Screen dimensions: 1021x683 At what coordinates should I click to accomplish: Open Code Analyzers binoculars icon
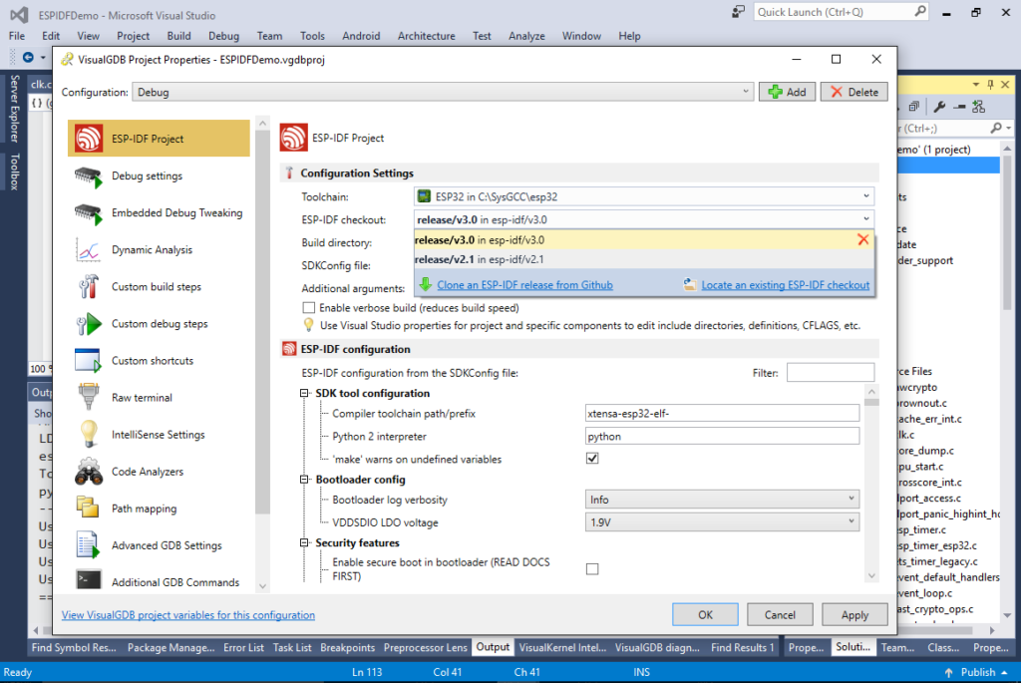coord(89,472)
